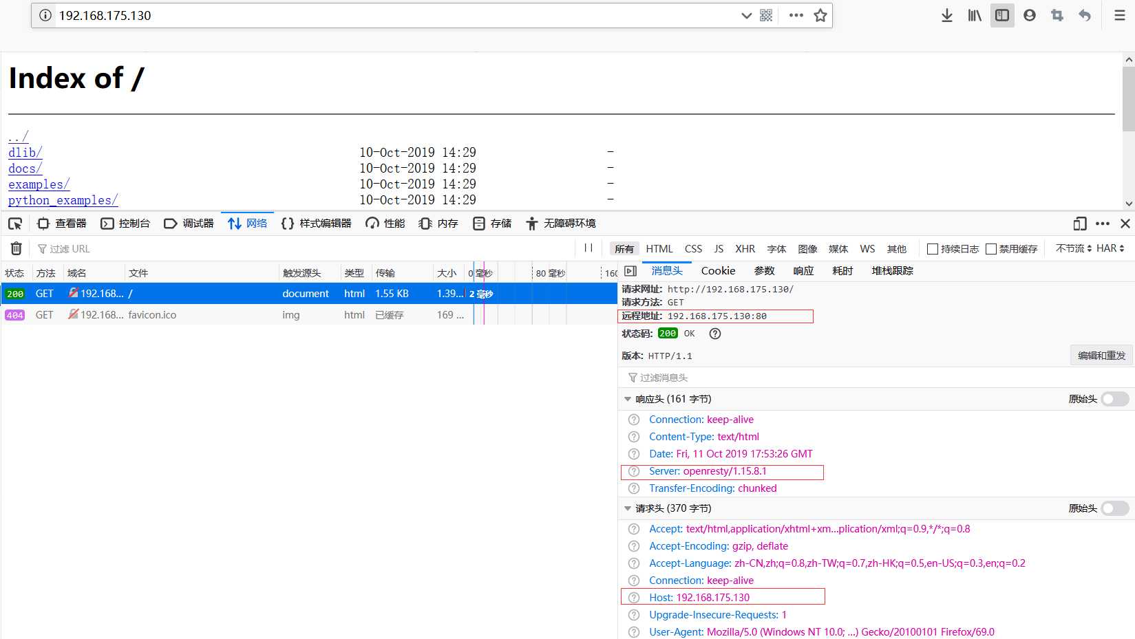Toggle 原始头 raw switch for request headers

click(x=1115, y=508)
